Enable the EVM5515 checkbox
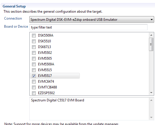The image size is (155, 125). click(x=34, y=70)
